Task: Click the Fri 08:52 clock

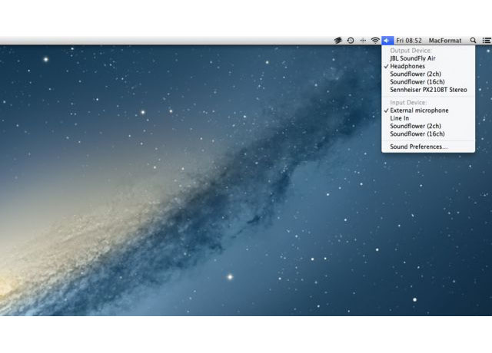Action: 409,41
